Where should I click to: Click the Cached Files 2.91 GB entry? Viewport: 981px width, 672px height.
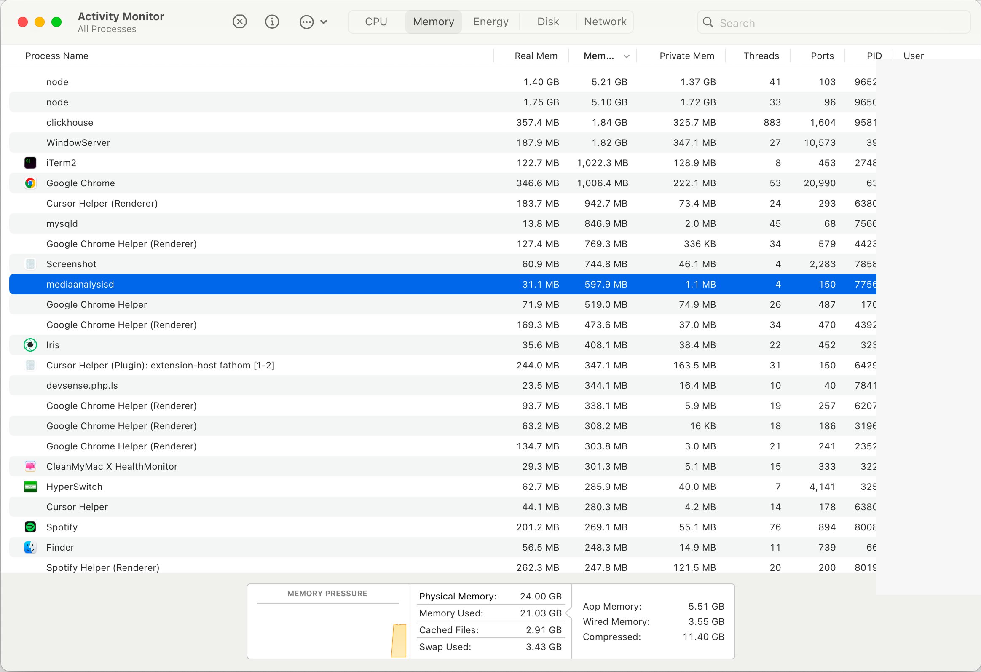[x=490, y=630]
